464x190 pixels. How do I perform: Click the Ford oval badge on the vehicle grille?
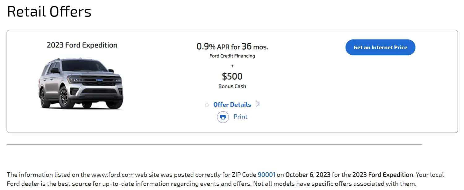(x=99, y=80)
